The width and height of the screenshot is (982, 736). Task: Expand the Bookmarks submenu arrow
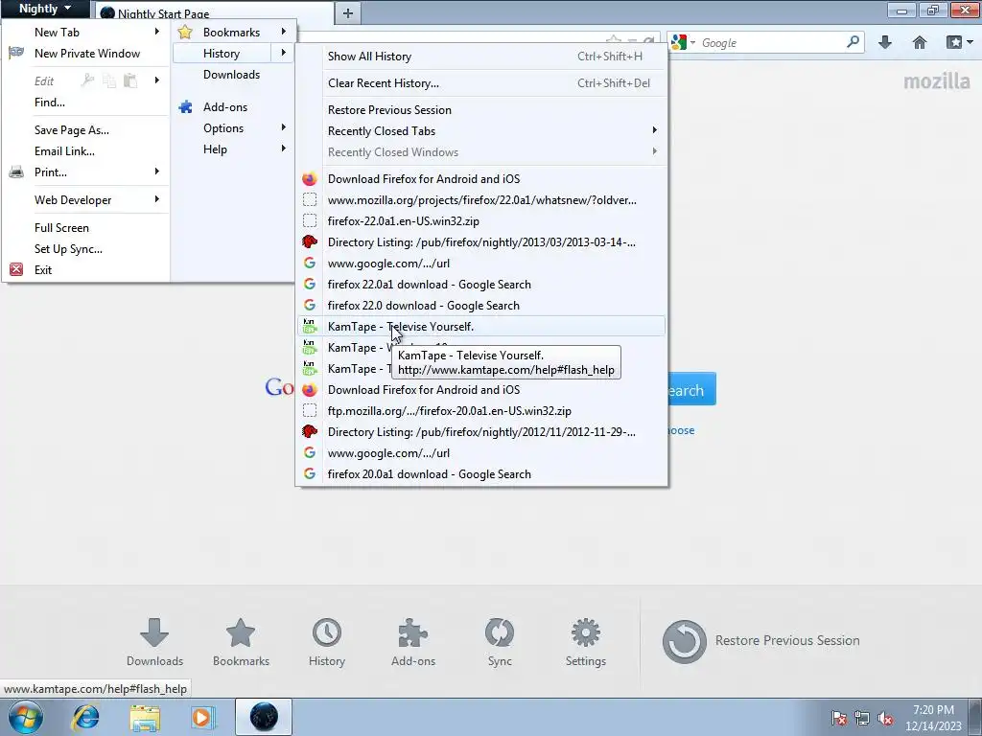(x=283, y=32)
